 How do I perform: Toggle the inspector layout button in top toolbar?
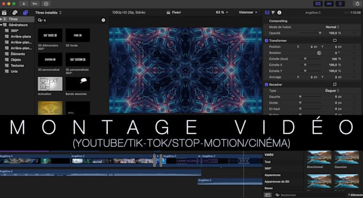pyautogui.click(x=341, y=4)
